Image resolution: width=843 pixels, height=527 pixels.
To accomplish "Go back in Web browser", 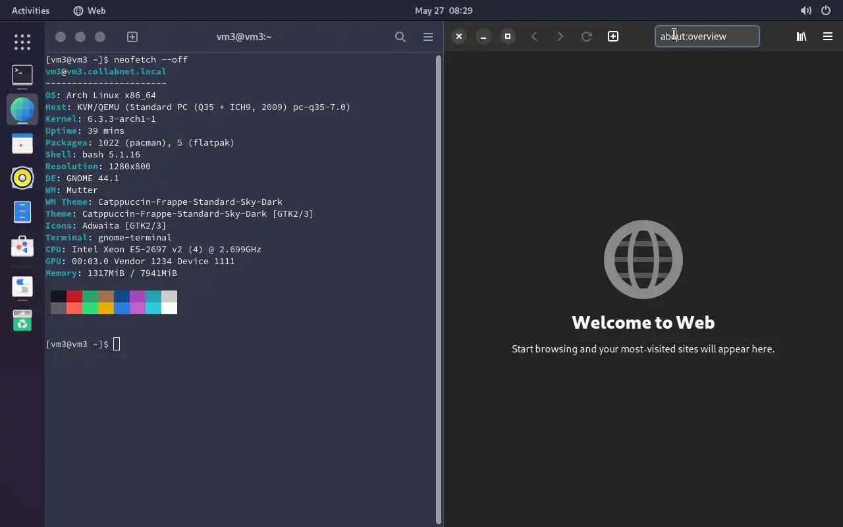I will click(535, 36).
